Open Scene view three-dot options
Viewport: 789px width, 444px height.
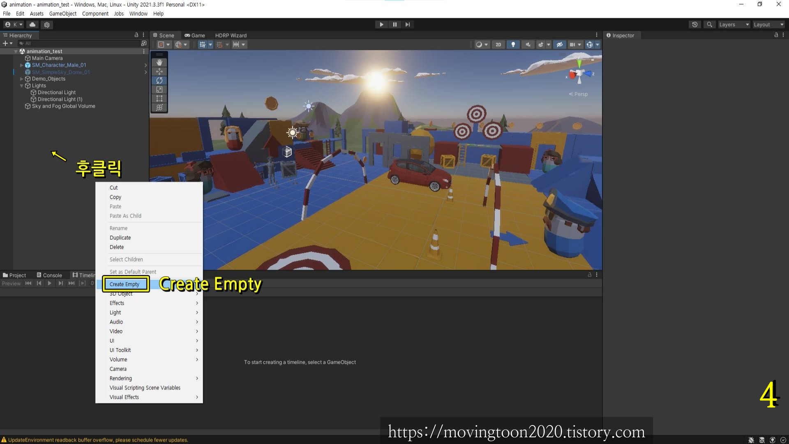tap(597, 35)
